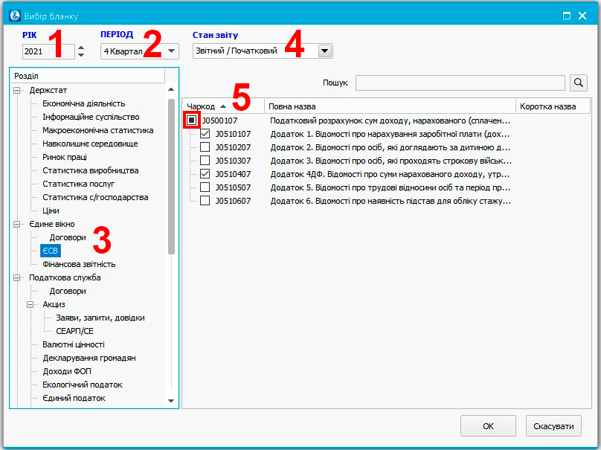601x450 pixels.
Task: Click the search magnifier icon button
Action: point(579,83)
